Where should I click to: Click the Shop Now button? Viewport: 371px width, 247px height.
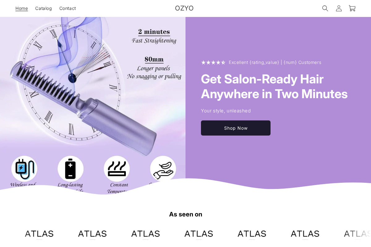236,128
